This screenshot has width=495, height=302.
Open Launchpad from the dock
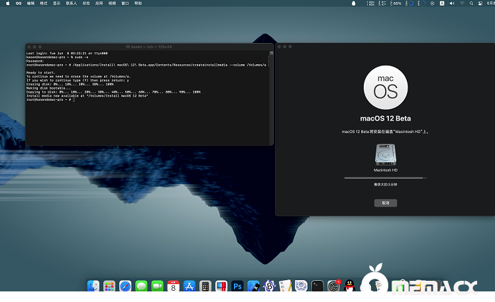coord(109,286)
